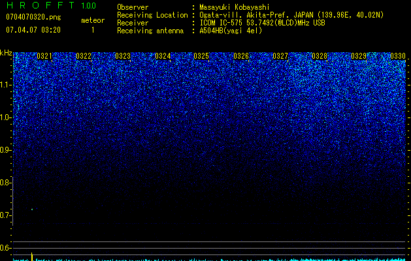Click the Receiver field label
Viewport: 411px width, 261px height.
tap(133, 23)
